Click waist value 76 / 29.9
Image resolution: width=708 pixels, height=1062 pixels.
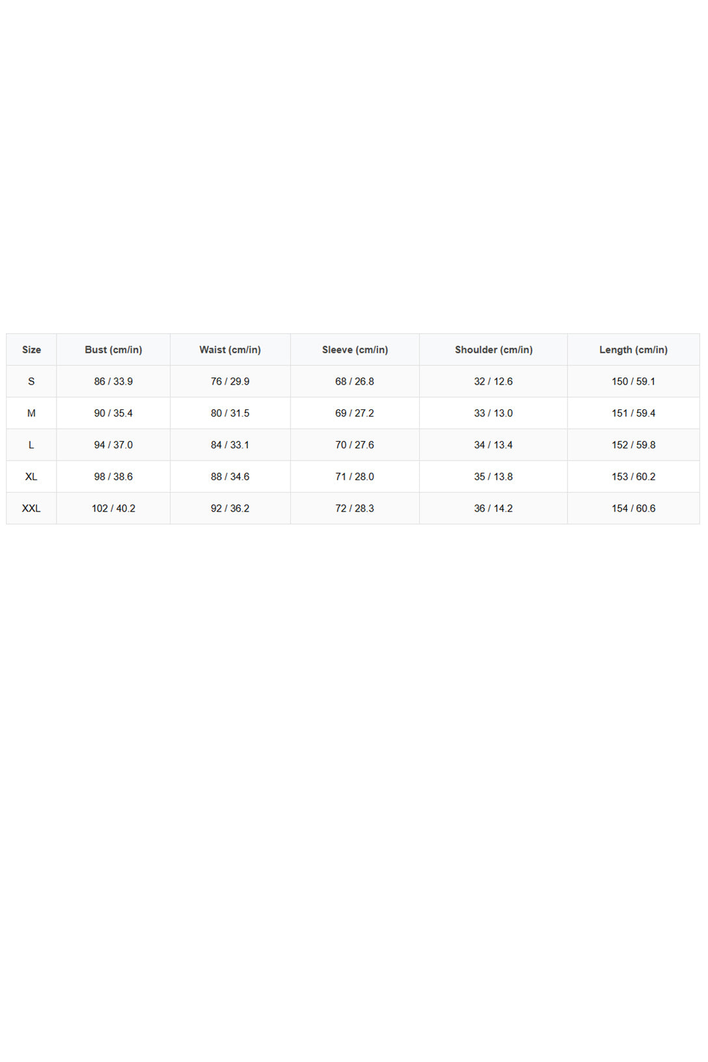click(230, 381)
